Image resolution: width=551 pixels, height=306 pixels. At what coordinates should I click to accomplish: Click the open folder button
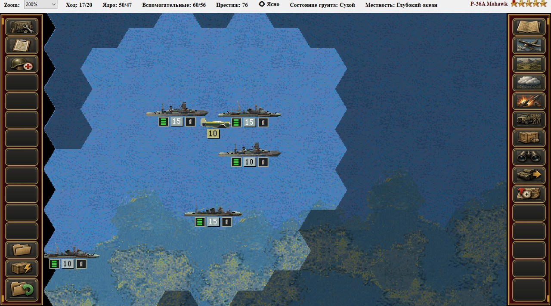click(22, 250)
